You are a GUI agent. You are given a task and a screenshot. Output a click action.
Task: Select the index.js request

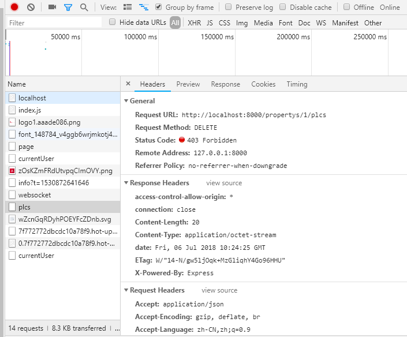pos(62,110)
